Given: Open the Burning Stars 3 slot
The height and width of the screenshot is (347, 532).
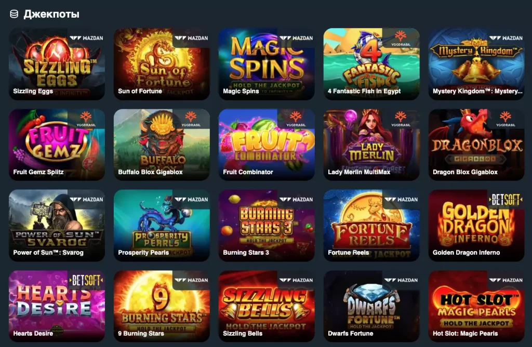Looking at the screenshot, I should 267,225.
